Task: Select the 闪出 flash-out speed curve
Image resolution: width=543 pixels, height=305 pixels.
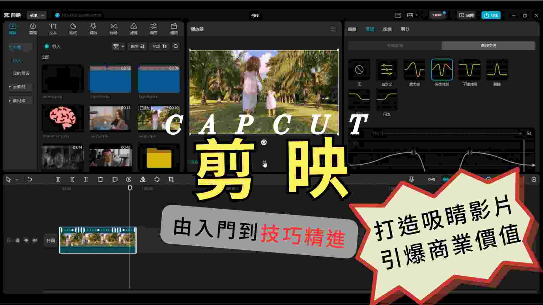Action: (387, 99)
